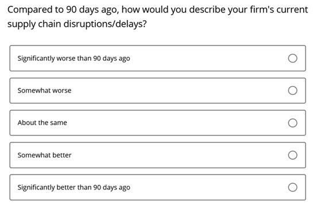
Task: Mark the 'About the same' radio circle
Action: (292, 123)
